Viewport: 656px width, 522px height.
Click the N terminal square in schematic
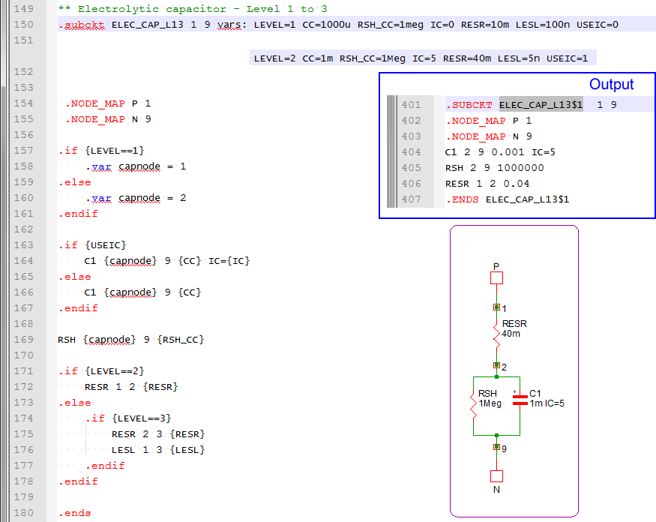[x=496, y=476]
